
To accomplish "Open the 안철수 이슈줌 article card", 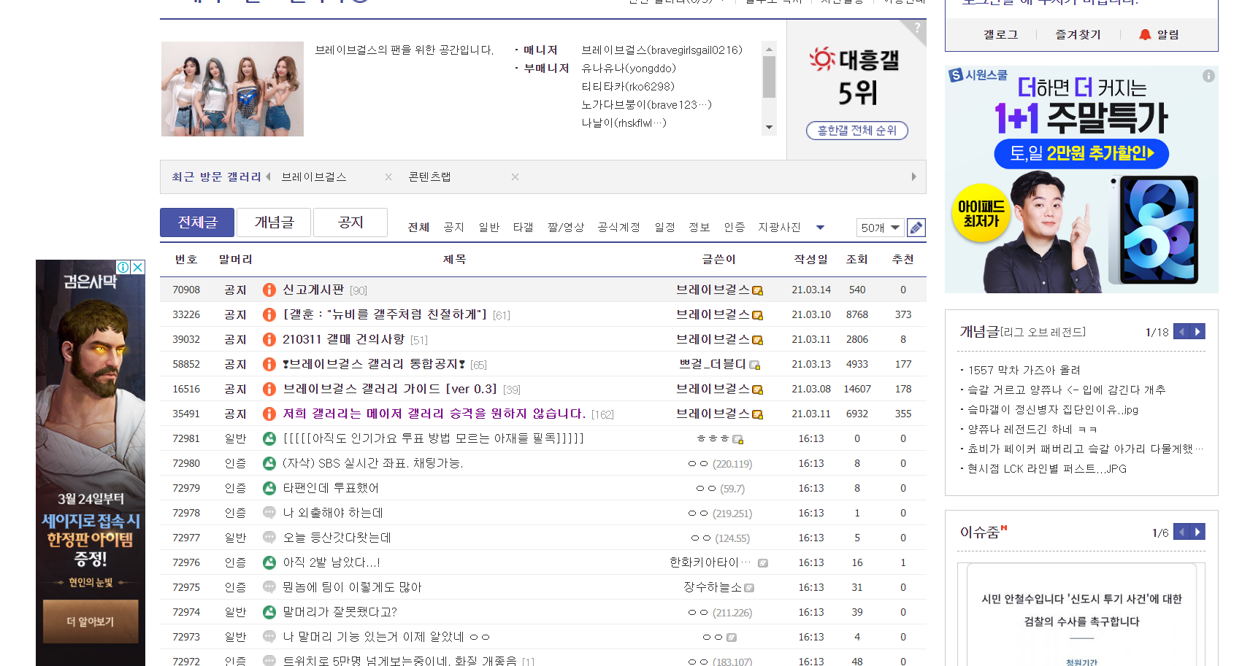I will (x=1081, y=614).
